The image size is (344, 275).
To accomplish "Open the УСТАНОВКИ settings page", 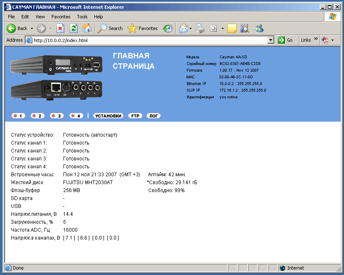I will (109, 116).
